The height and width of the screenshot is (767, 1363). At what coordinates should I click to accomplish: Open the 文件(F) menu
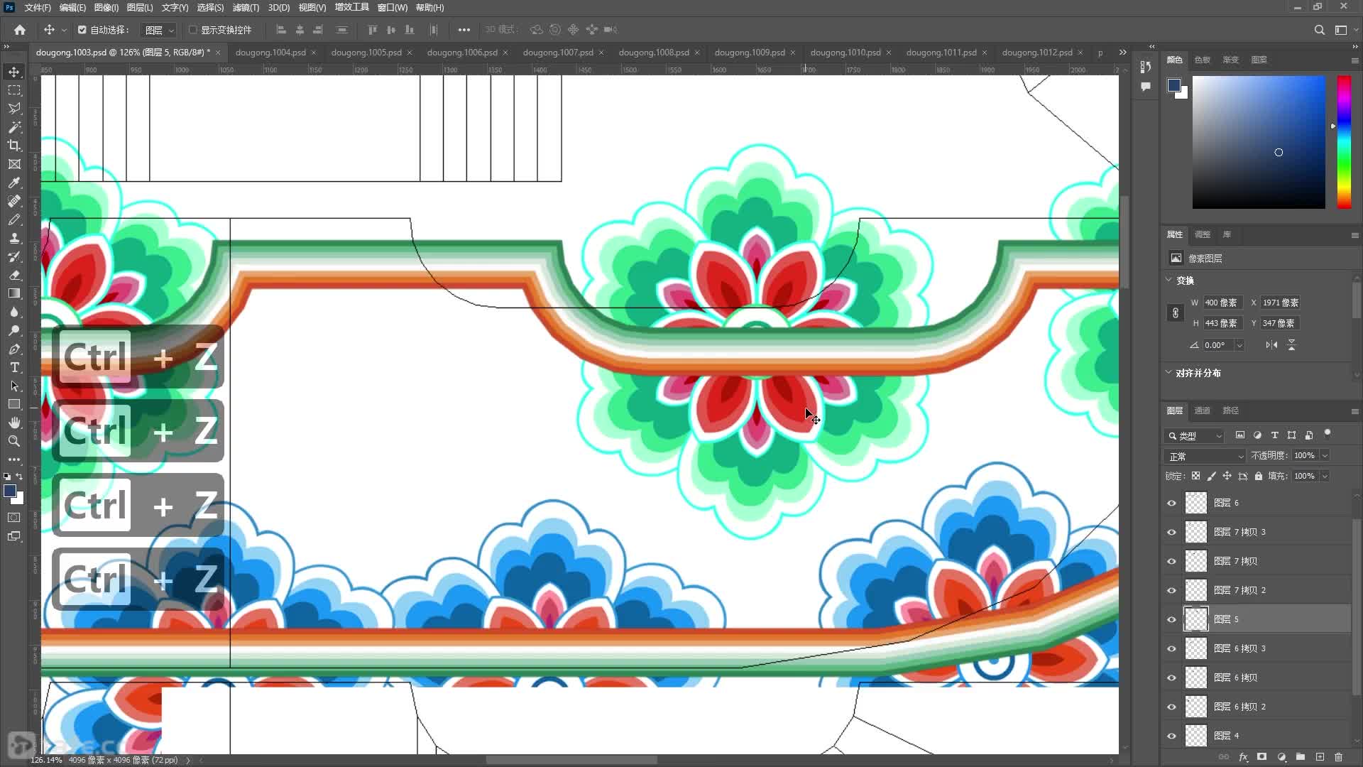point(38,8)
